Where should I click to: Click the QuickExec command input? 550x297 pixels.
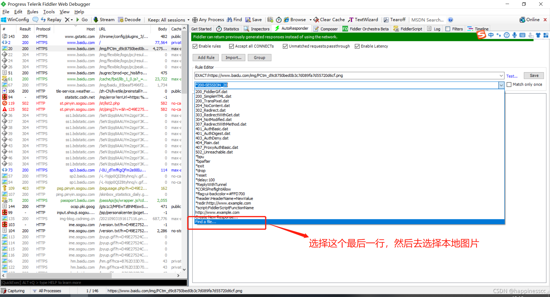(x=94, y=283)
